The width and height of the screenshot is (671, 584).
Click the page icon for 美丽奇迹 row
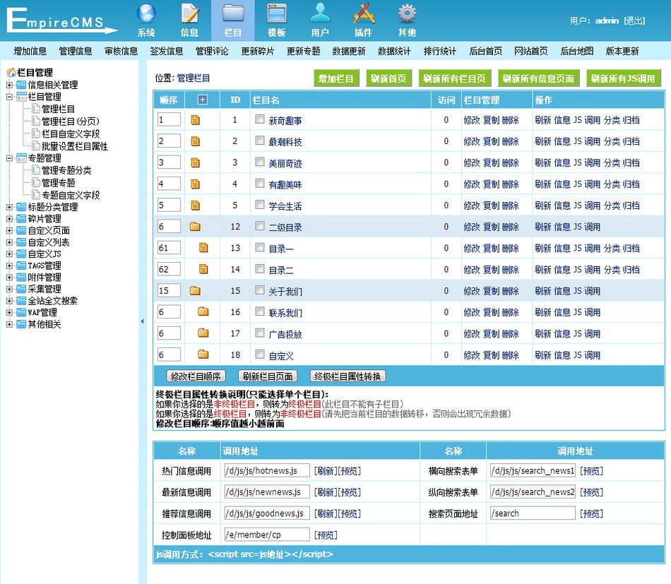click(x=195, y=163)
